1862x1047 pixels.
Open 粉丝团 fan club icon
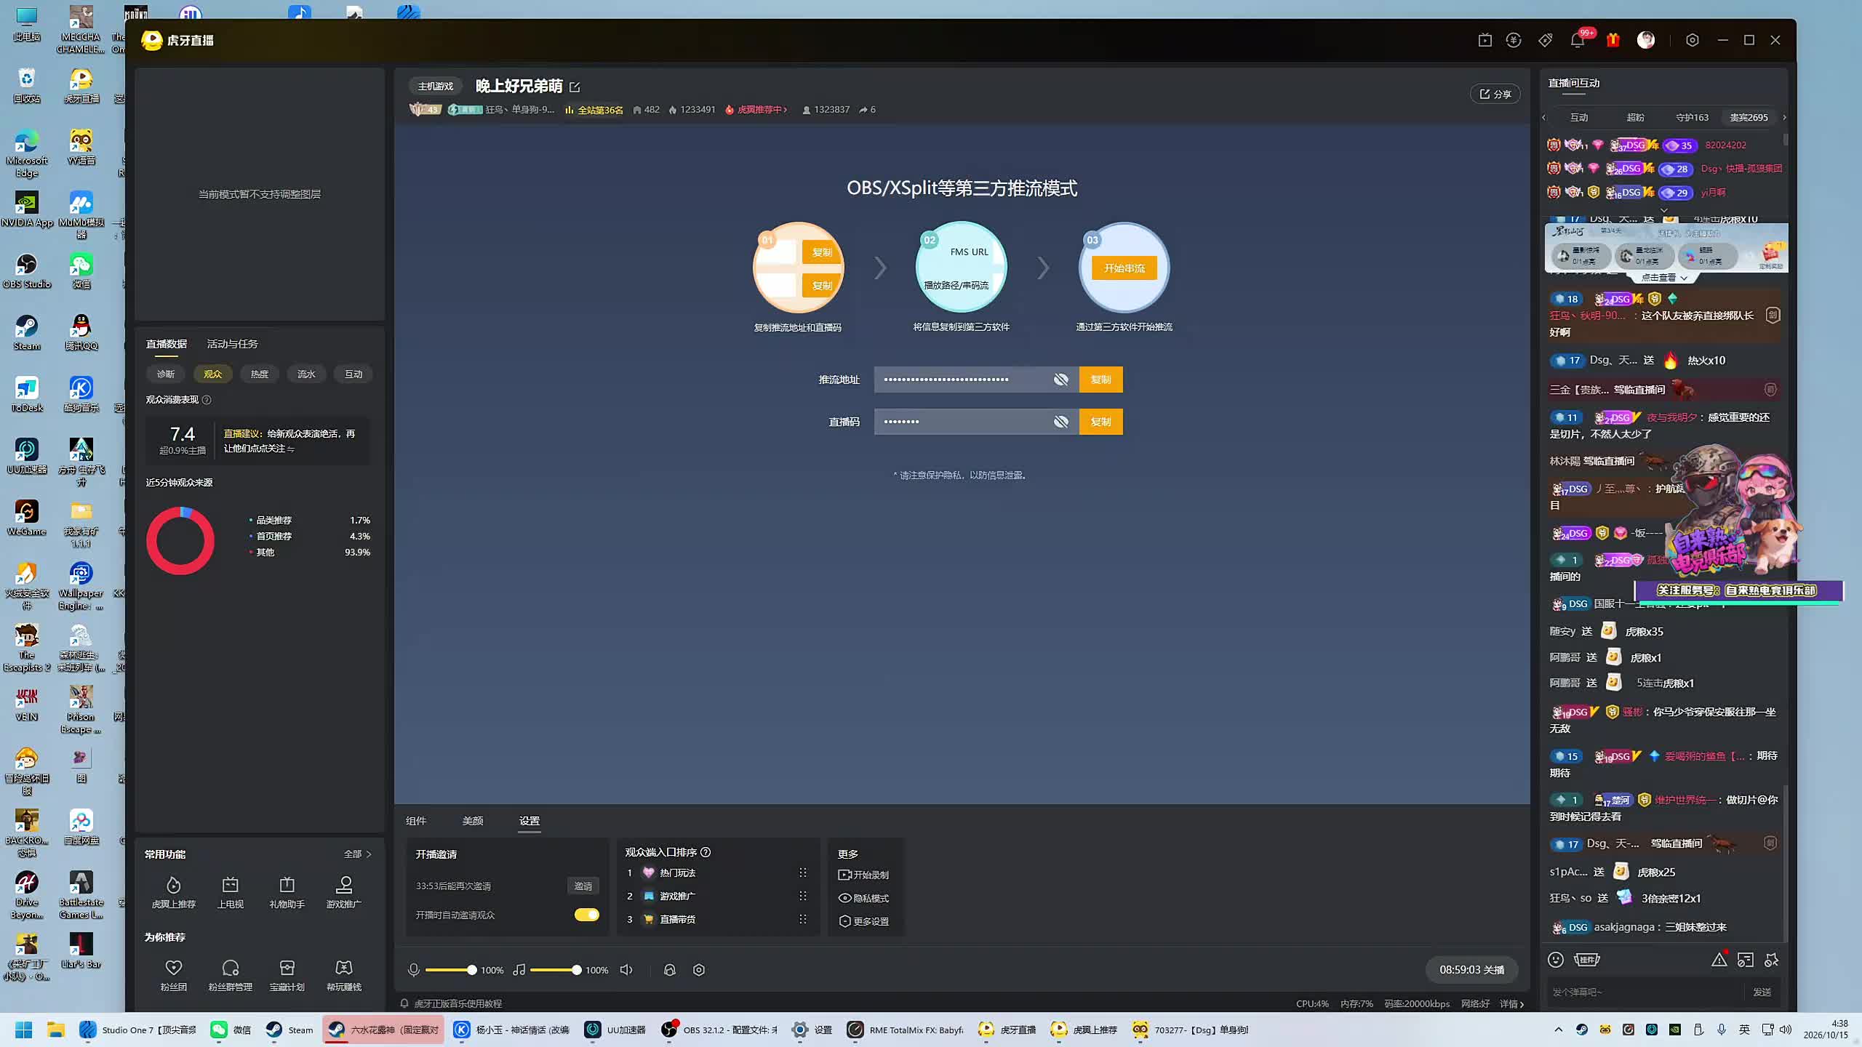(x=173, y=975)
